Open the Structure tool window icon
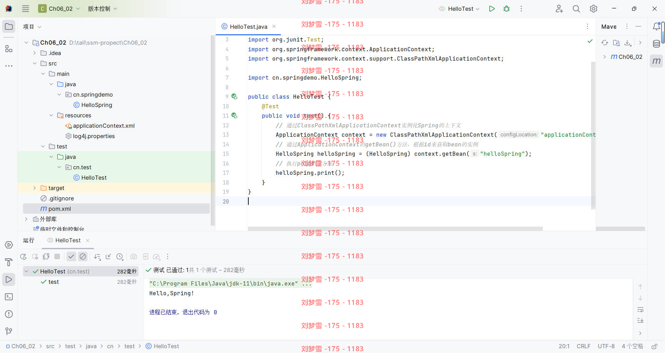 click(x=9, y=49)
